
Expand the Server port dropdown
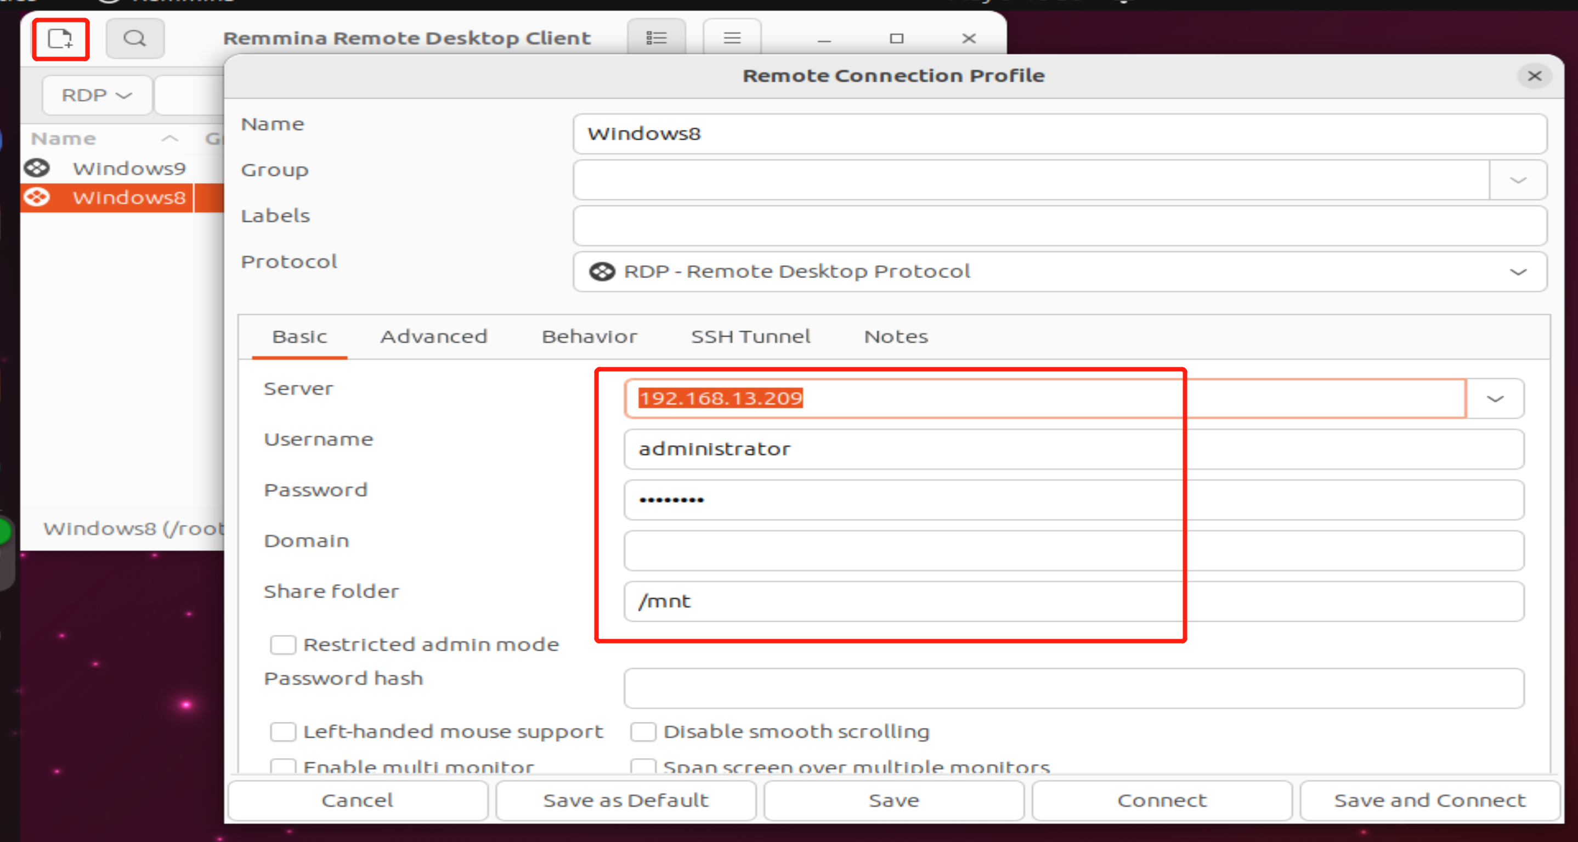[1498, 399]
